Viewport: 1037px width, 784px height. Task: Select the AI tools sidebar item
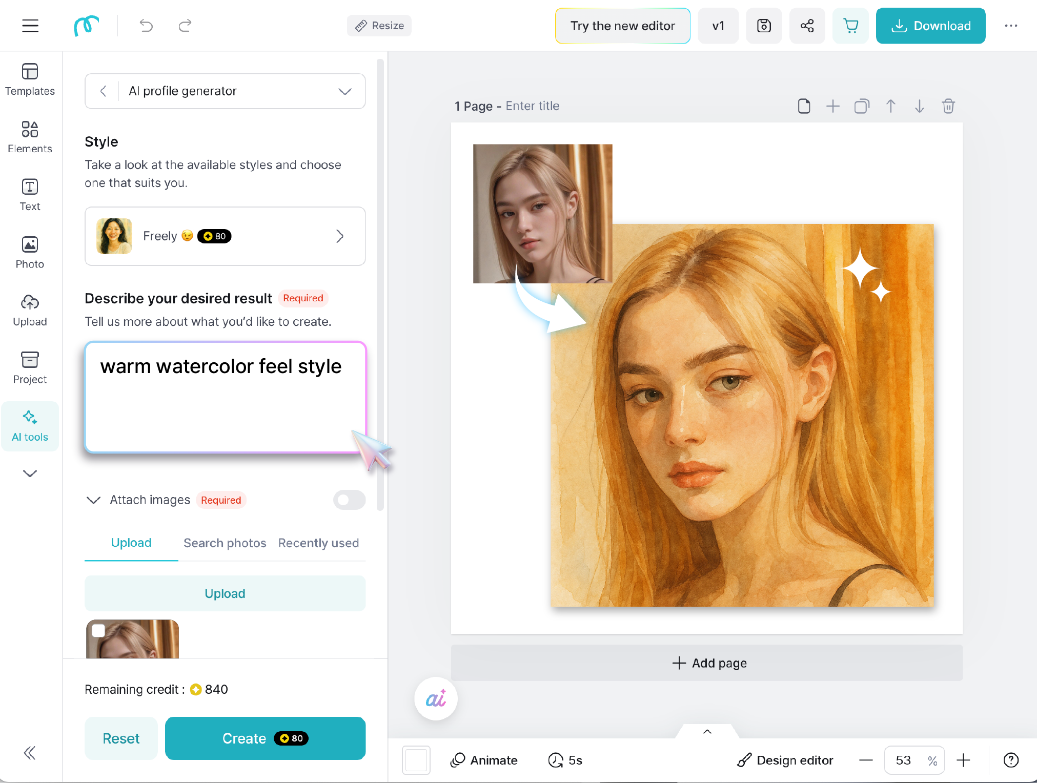[x=30, y=426]
